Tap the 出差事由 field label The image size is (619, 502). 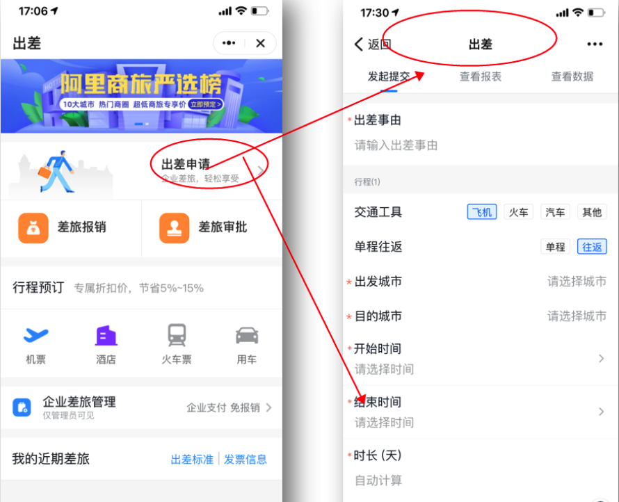378,120
